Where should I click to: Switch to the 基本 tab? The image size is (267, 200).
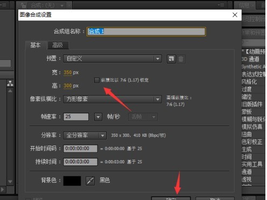36,45
